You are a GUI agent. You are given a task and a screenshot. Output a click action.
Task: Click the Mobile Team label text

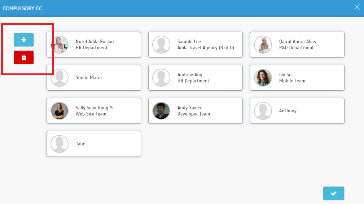click(292, 81)
